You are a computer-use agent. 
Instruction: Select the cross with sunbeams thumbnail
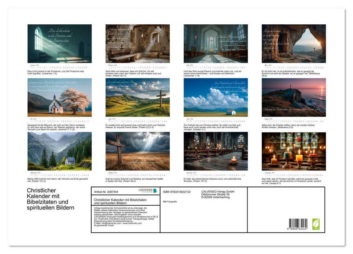[x=137, y=151]
